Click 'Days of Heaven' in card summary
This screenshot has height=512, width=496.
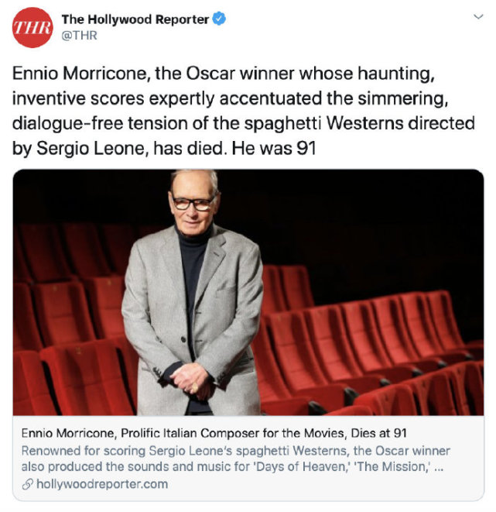[301, 466]
